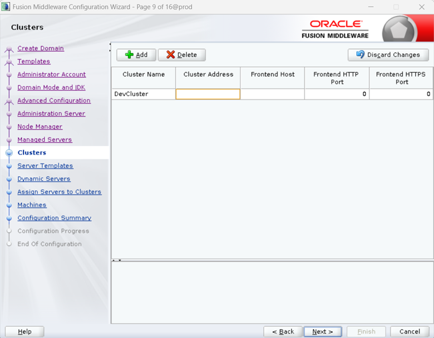Go to the Administration Server step

[x=51, y=113]
